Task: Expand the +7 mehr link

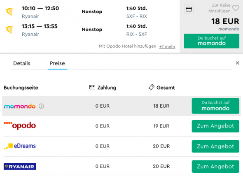Action: [167, 46]
